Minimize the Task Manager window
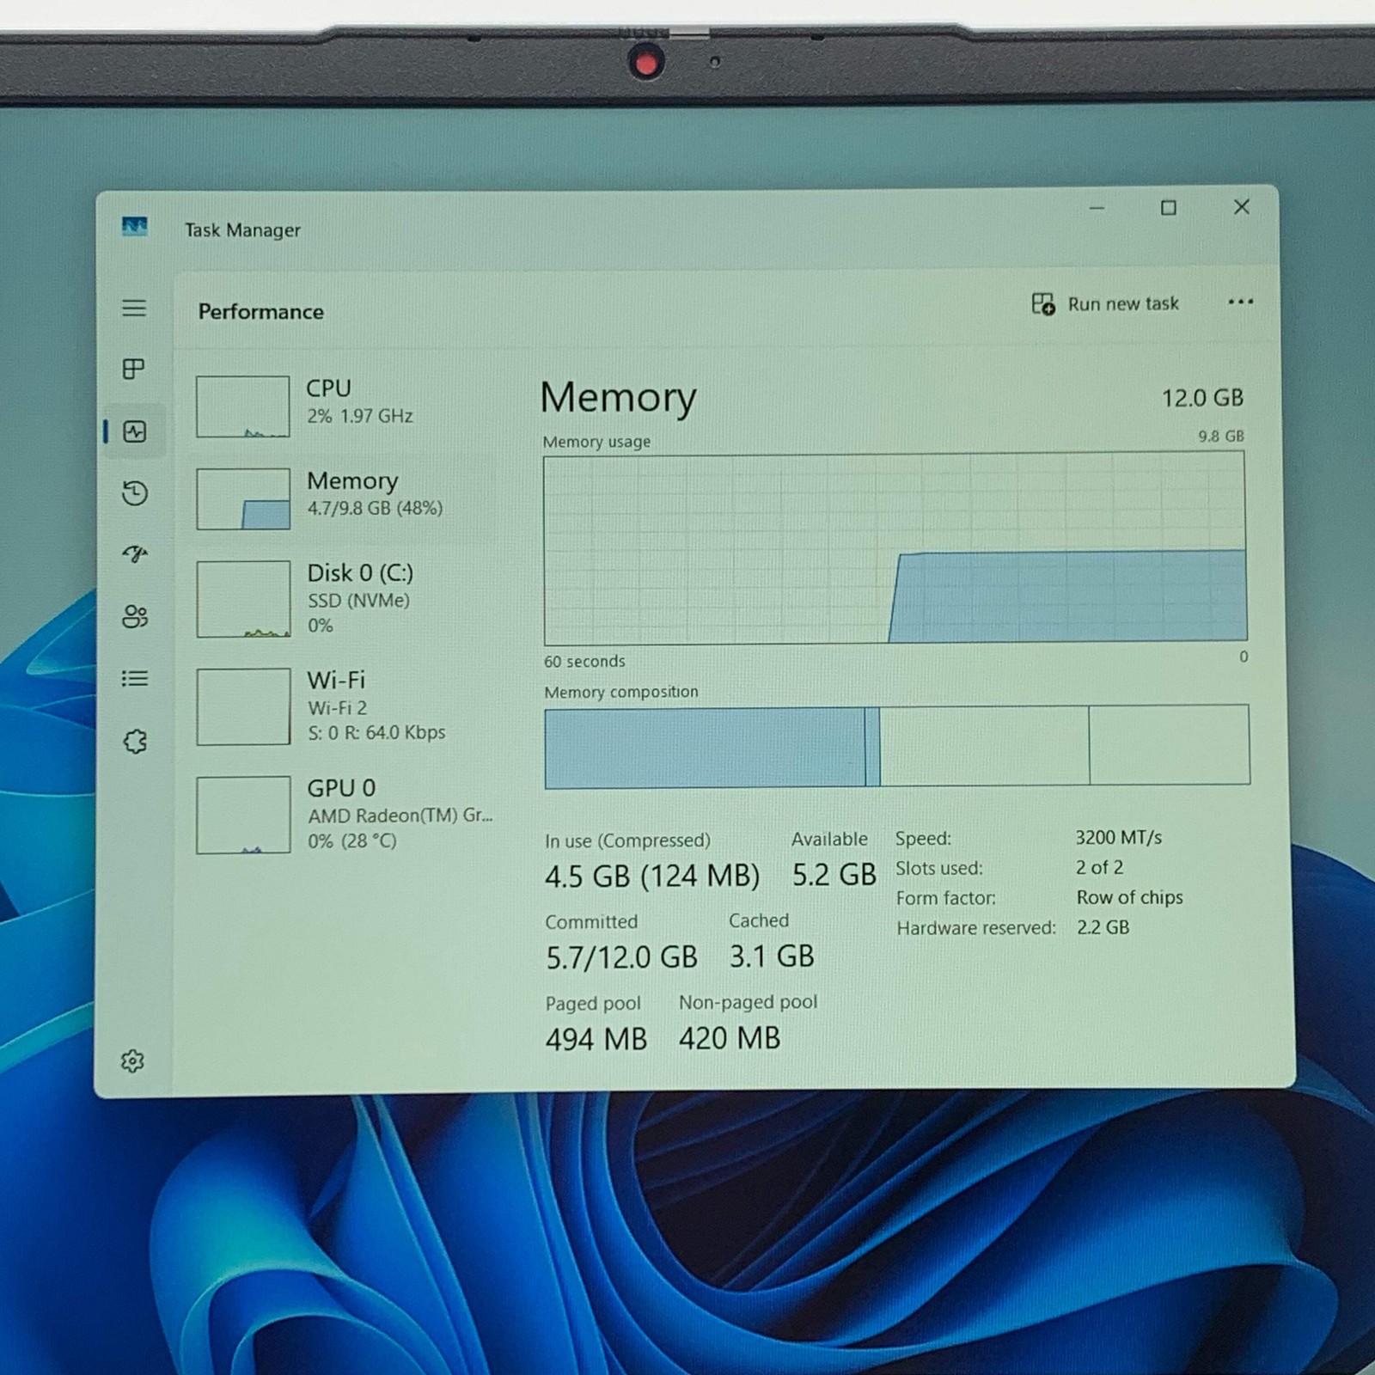Image resolution: width=1375 pixels, height=1375 pixels. [x=1097, y=208]
